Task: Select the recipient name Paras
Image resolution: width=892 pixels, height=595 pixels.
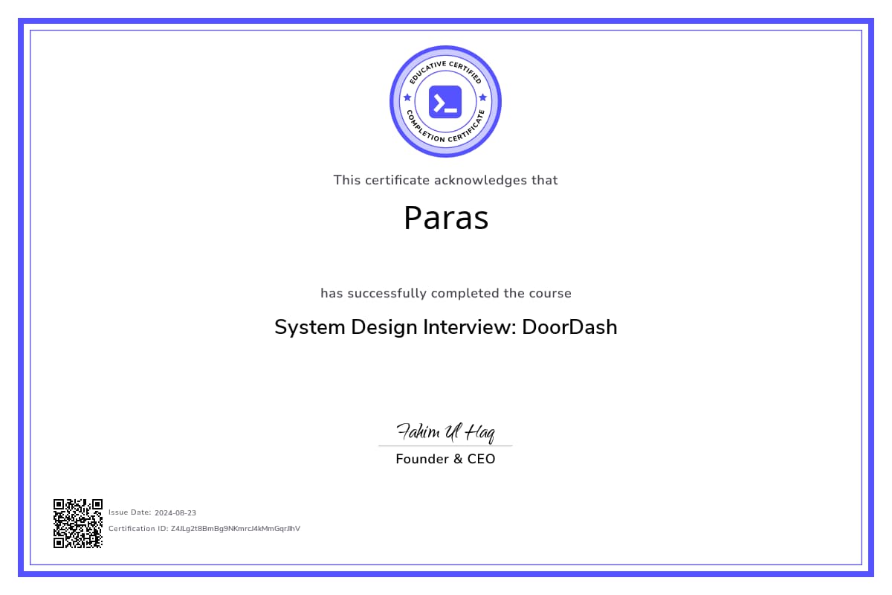Action: (x=446, y=217)
